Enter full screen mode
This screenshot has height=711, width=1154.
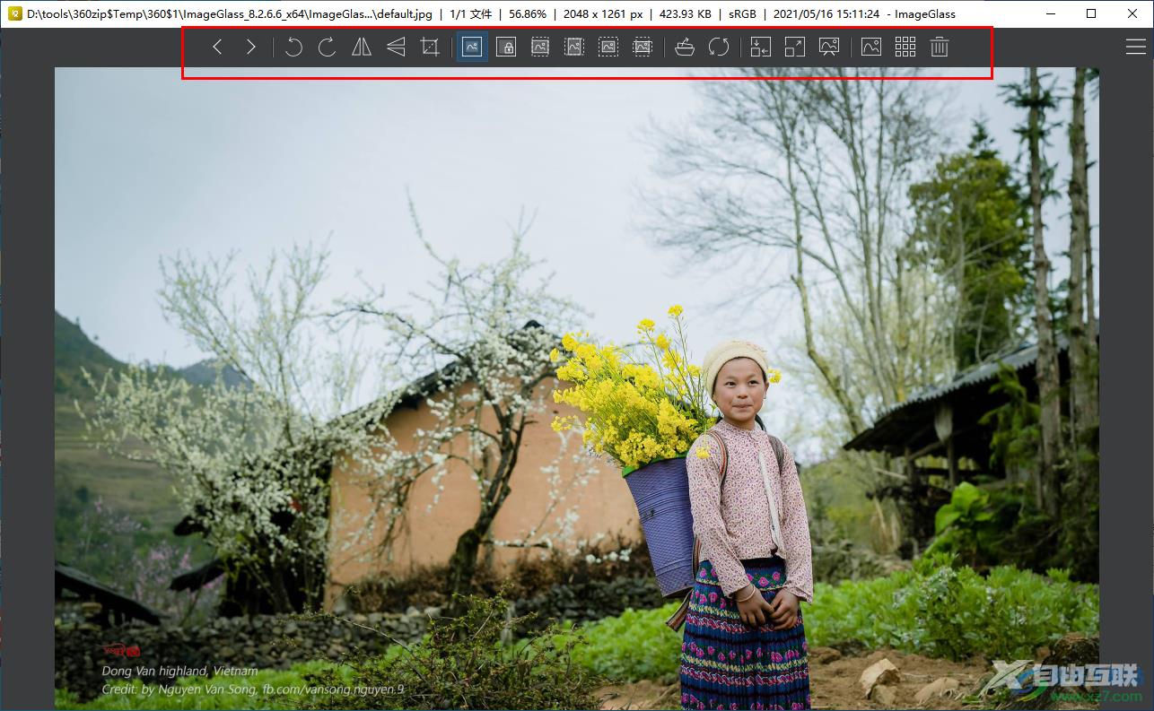pos(794,48)
